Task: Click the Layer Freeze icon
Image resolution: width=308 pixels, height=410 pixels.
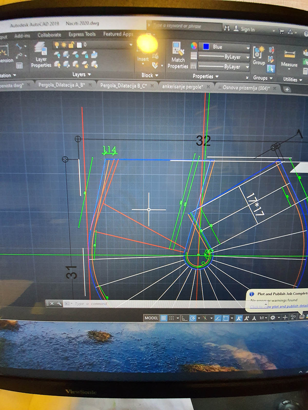Action: point(76,55)
